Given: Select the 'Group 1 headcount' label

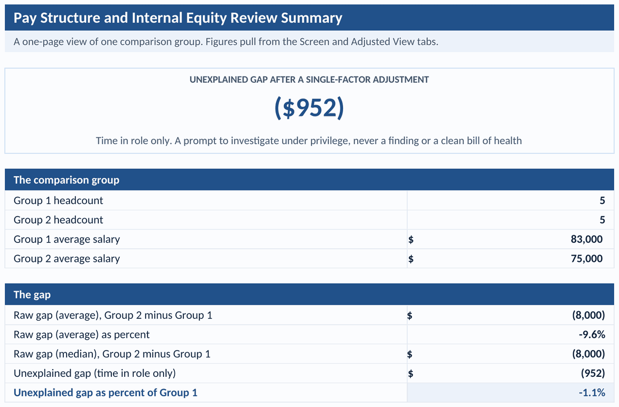Looking at the screenshot, I should pos(58,201).
